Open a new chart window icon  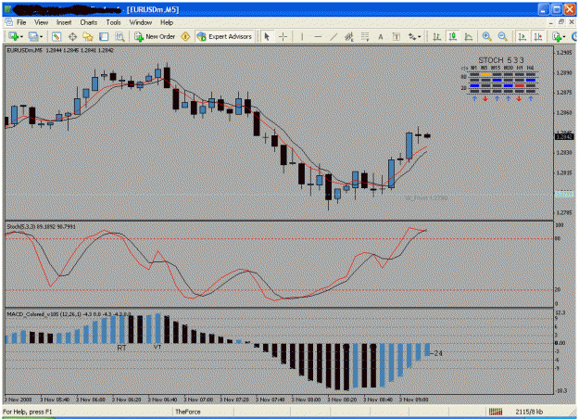pyautogui.click(x=14, y=36)
